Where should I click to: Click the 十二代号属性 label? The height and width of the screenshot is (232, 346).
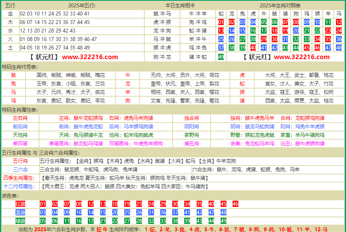20,186
